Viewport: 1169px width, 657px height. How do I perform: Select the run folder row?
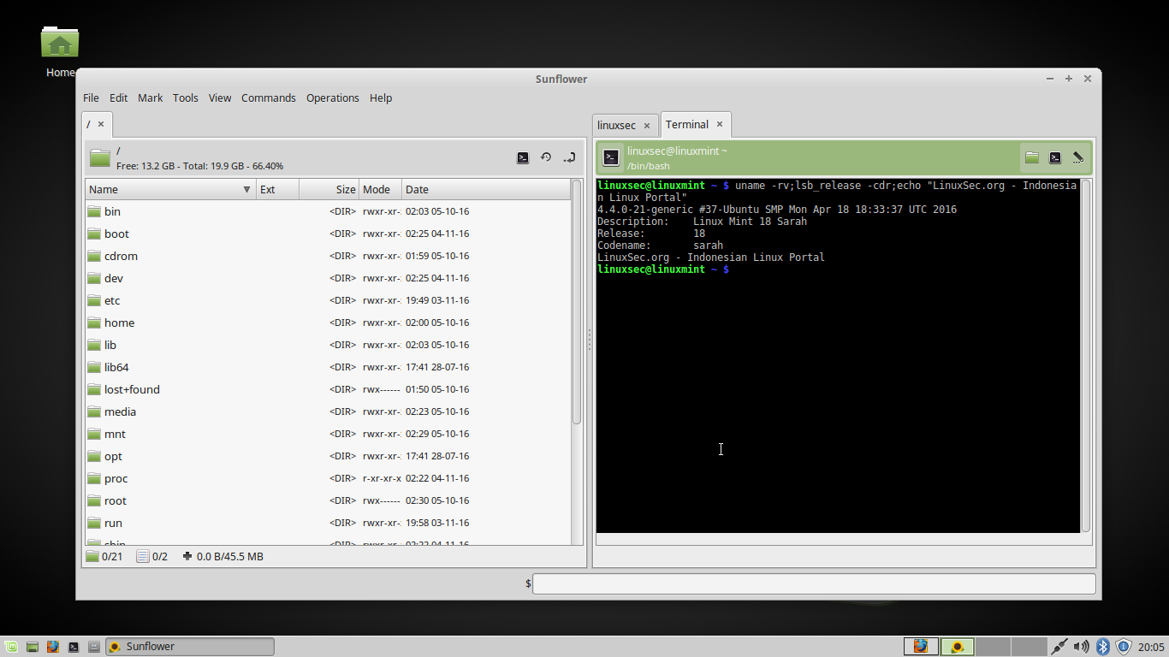[328, 523]
